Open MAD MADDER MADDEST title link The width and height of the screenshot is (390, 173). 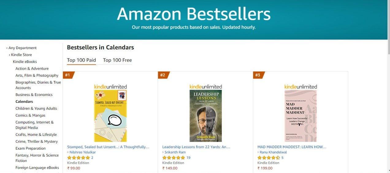coord(292,147)
